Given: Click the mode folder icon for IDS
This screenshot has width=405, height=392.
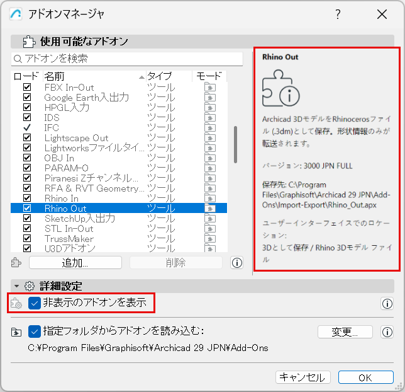Looking at the screenshot, I should [x=210, y=118].
